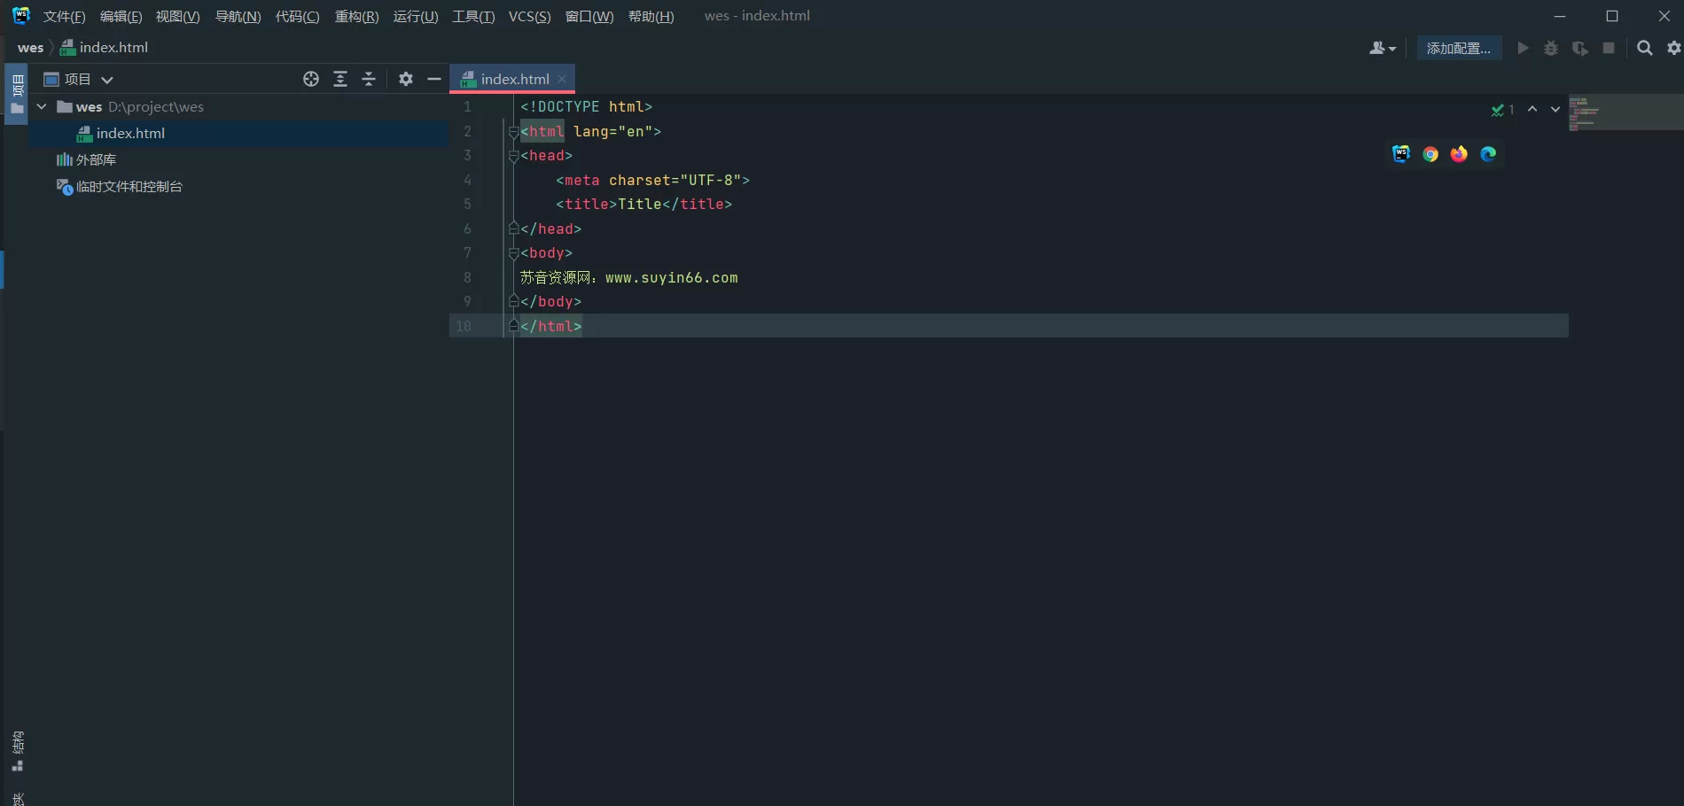Open the project panel settings gear
Screen dimensions: 1684x806
[405, 79]
